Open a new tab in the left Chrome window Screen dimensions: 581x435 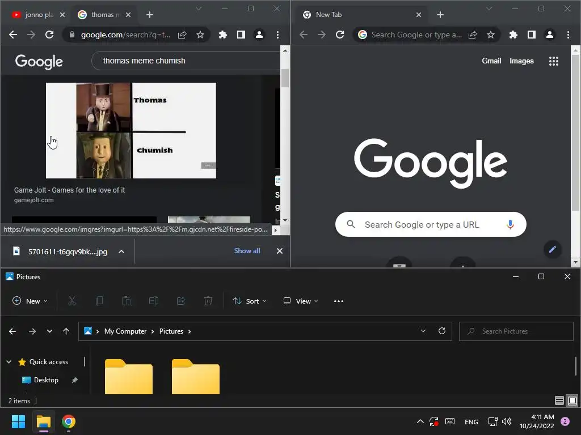pyautogui.click(x=150, y=15)
